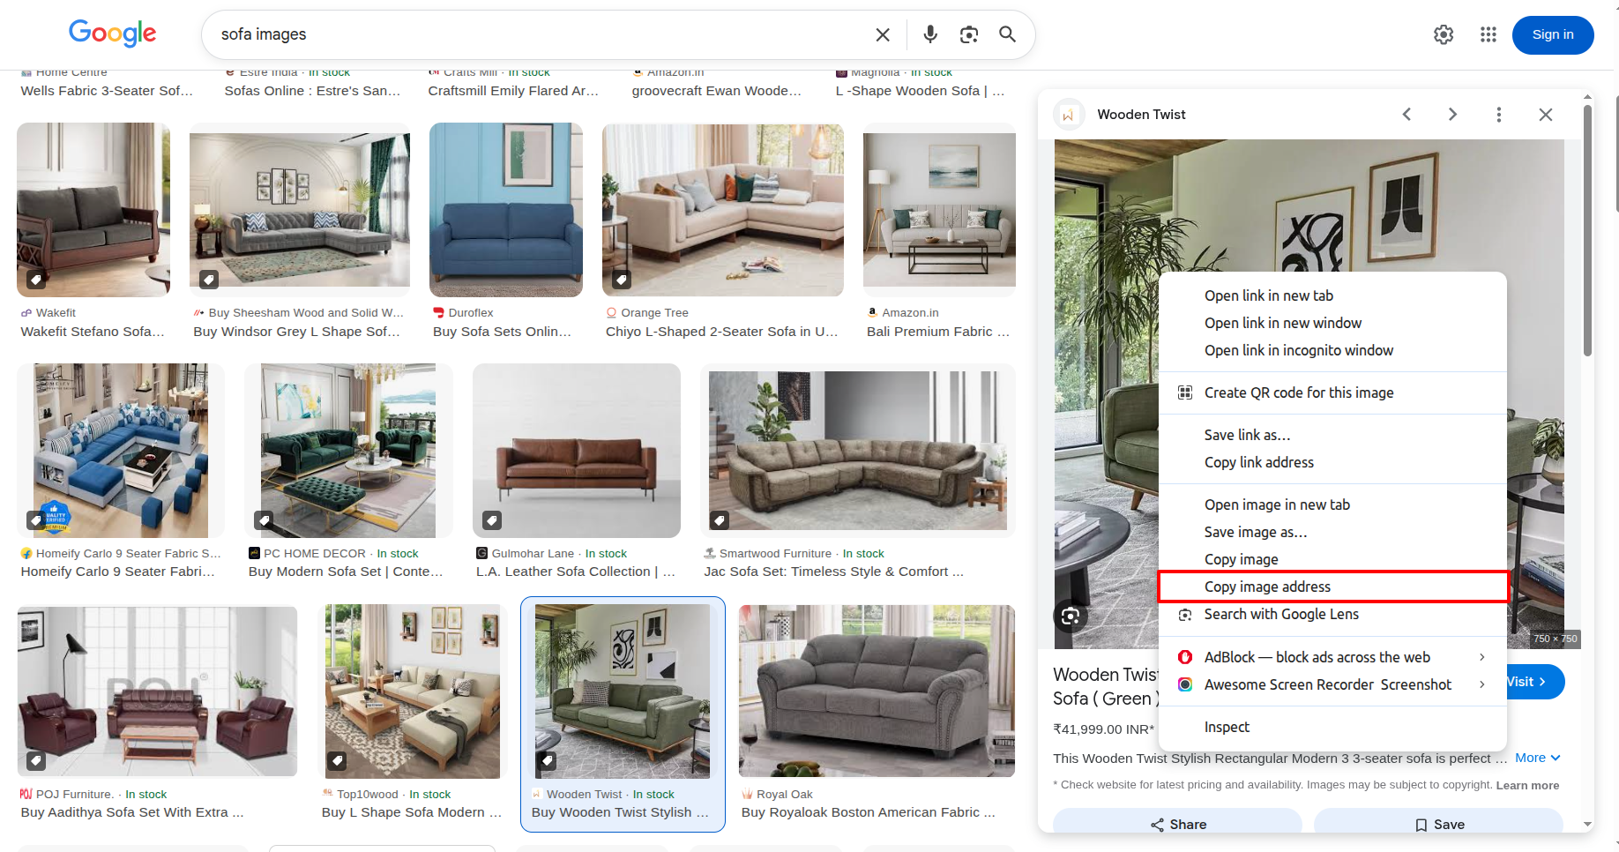
Task: Start voice search with microphone icon
Action: pyautogui.click(x=930, y=34)
